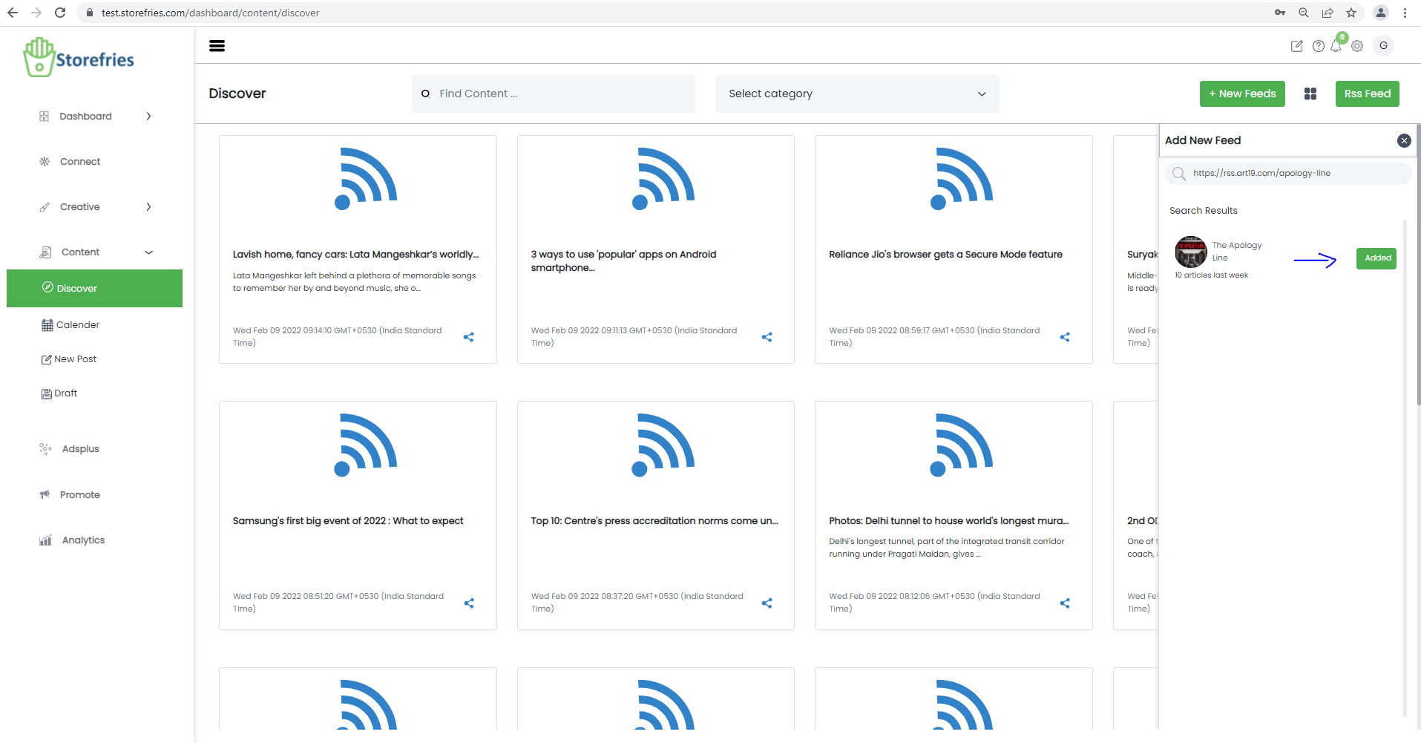Open the Chrome profile icon

pyautogui.click(x=1381, y=13)
